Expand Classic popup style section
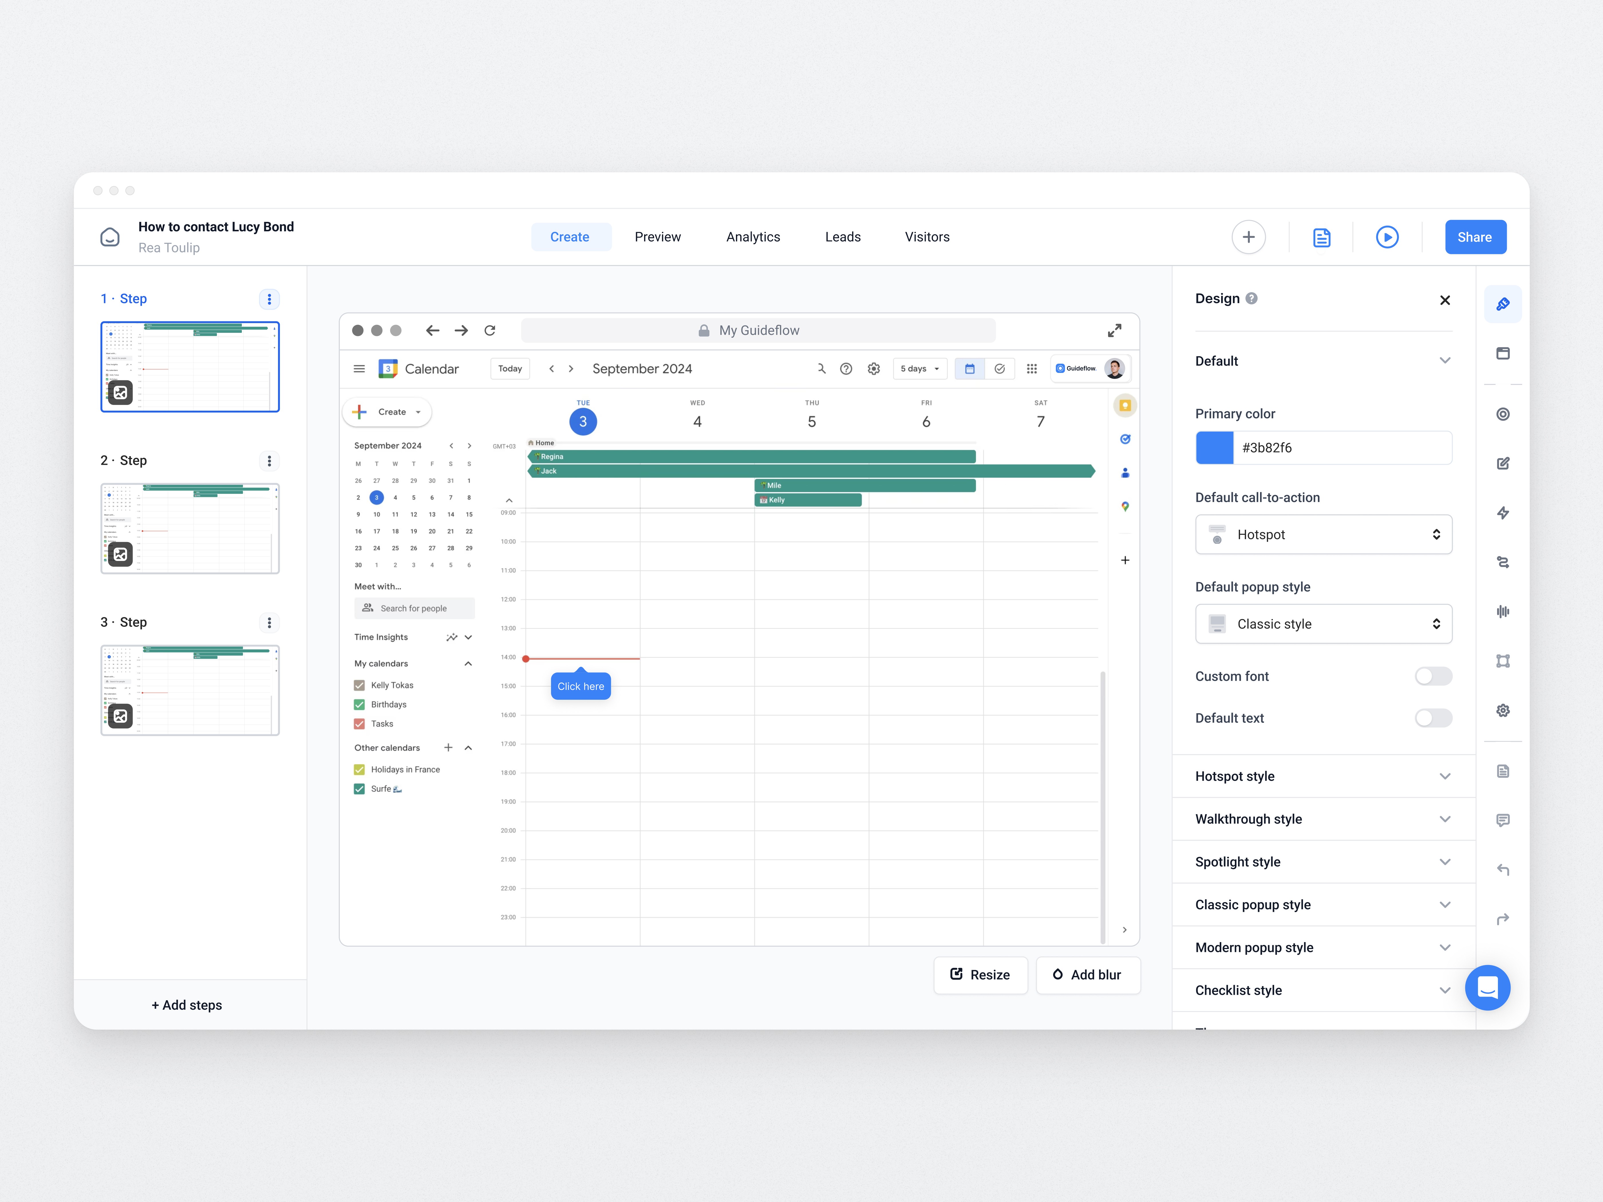 (1323, 904)
